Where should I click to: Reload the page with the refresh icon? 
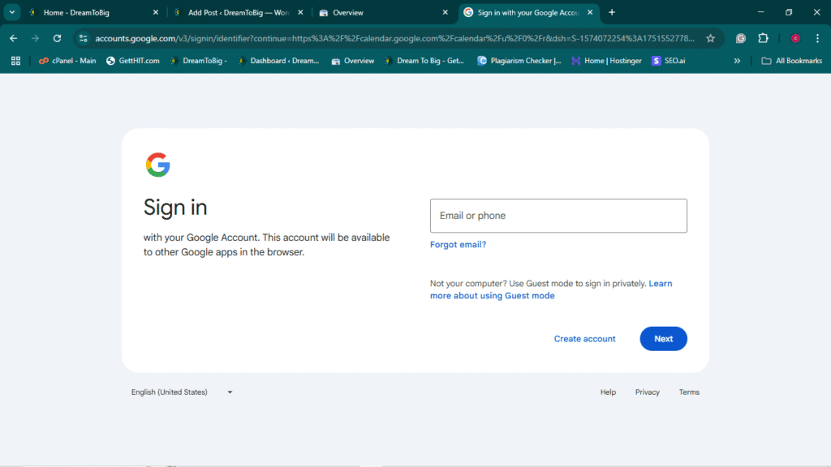[57, 38]
